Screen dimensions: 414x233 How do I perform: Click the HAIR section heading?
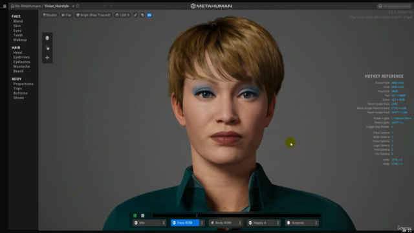click(16, 48)
